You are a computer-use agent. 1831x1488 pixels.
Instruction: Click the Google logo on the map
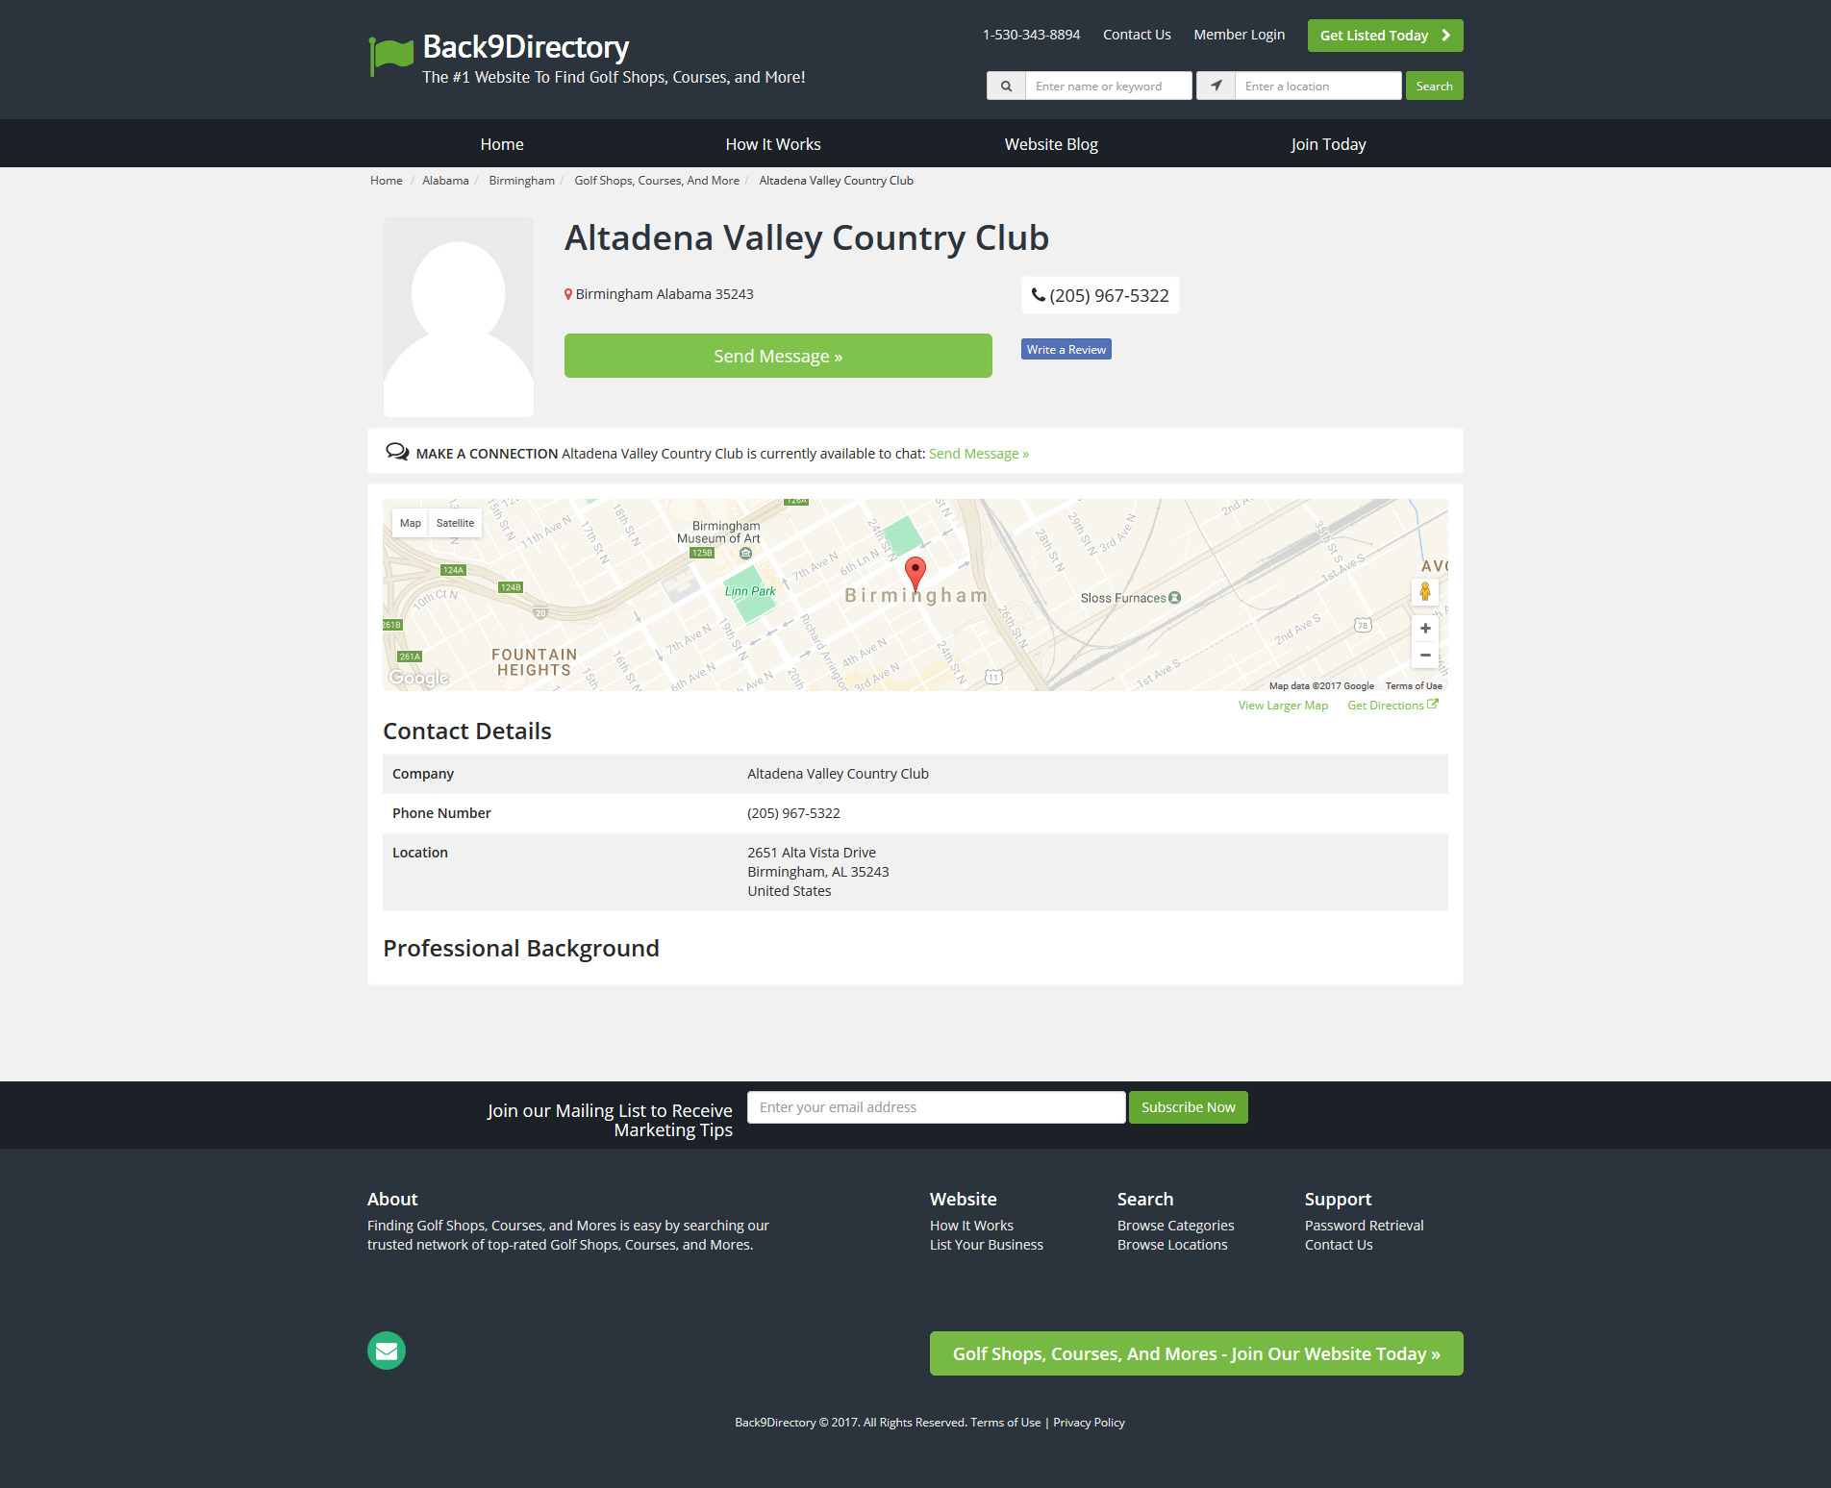tap(419, 678)
